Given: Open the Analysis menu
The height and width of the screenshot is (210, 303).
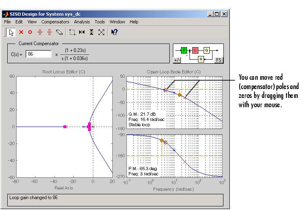Looking at the screenshot, I should (82, 22).
